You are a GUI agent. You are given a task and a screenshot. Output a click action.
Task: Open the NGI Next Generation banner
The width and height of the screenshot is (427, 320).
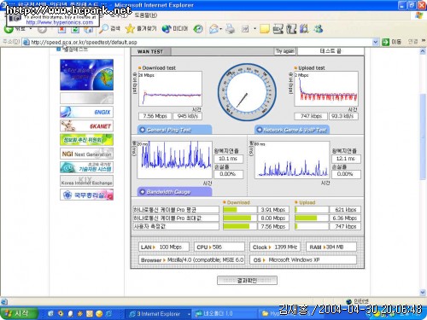point(86,154)
